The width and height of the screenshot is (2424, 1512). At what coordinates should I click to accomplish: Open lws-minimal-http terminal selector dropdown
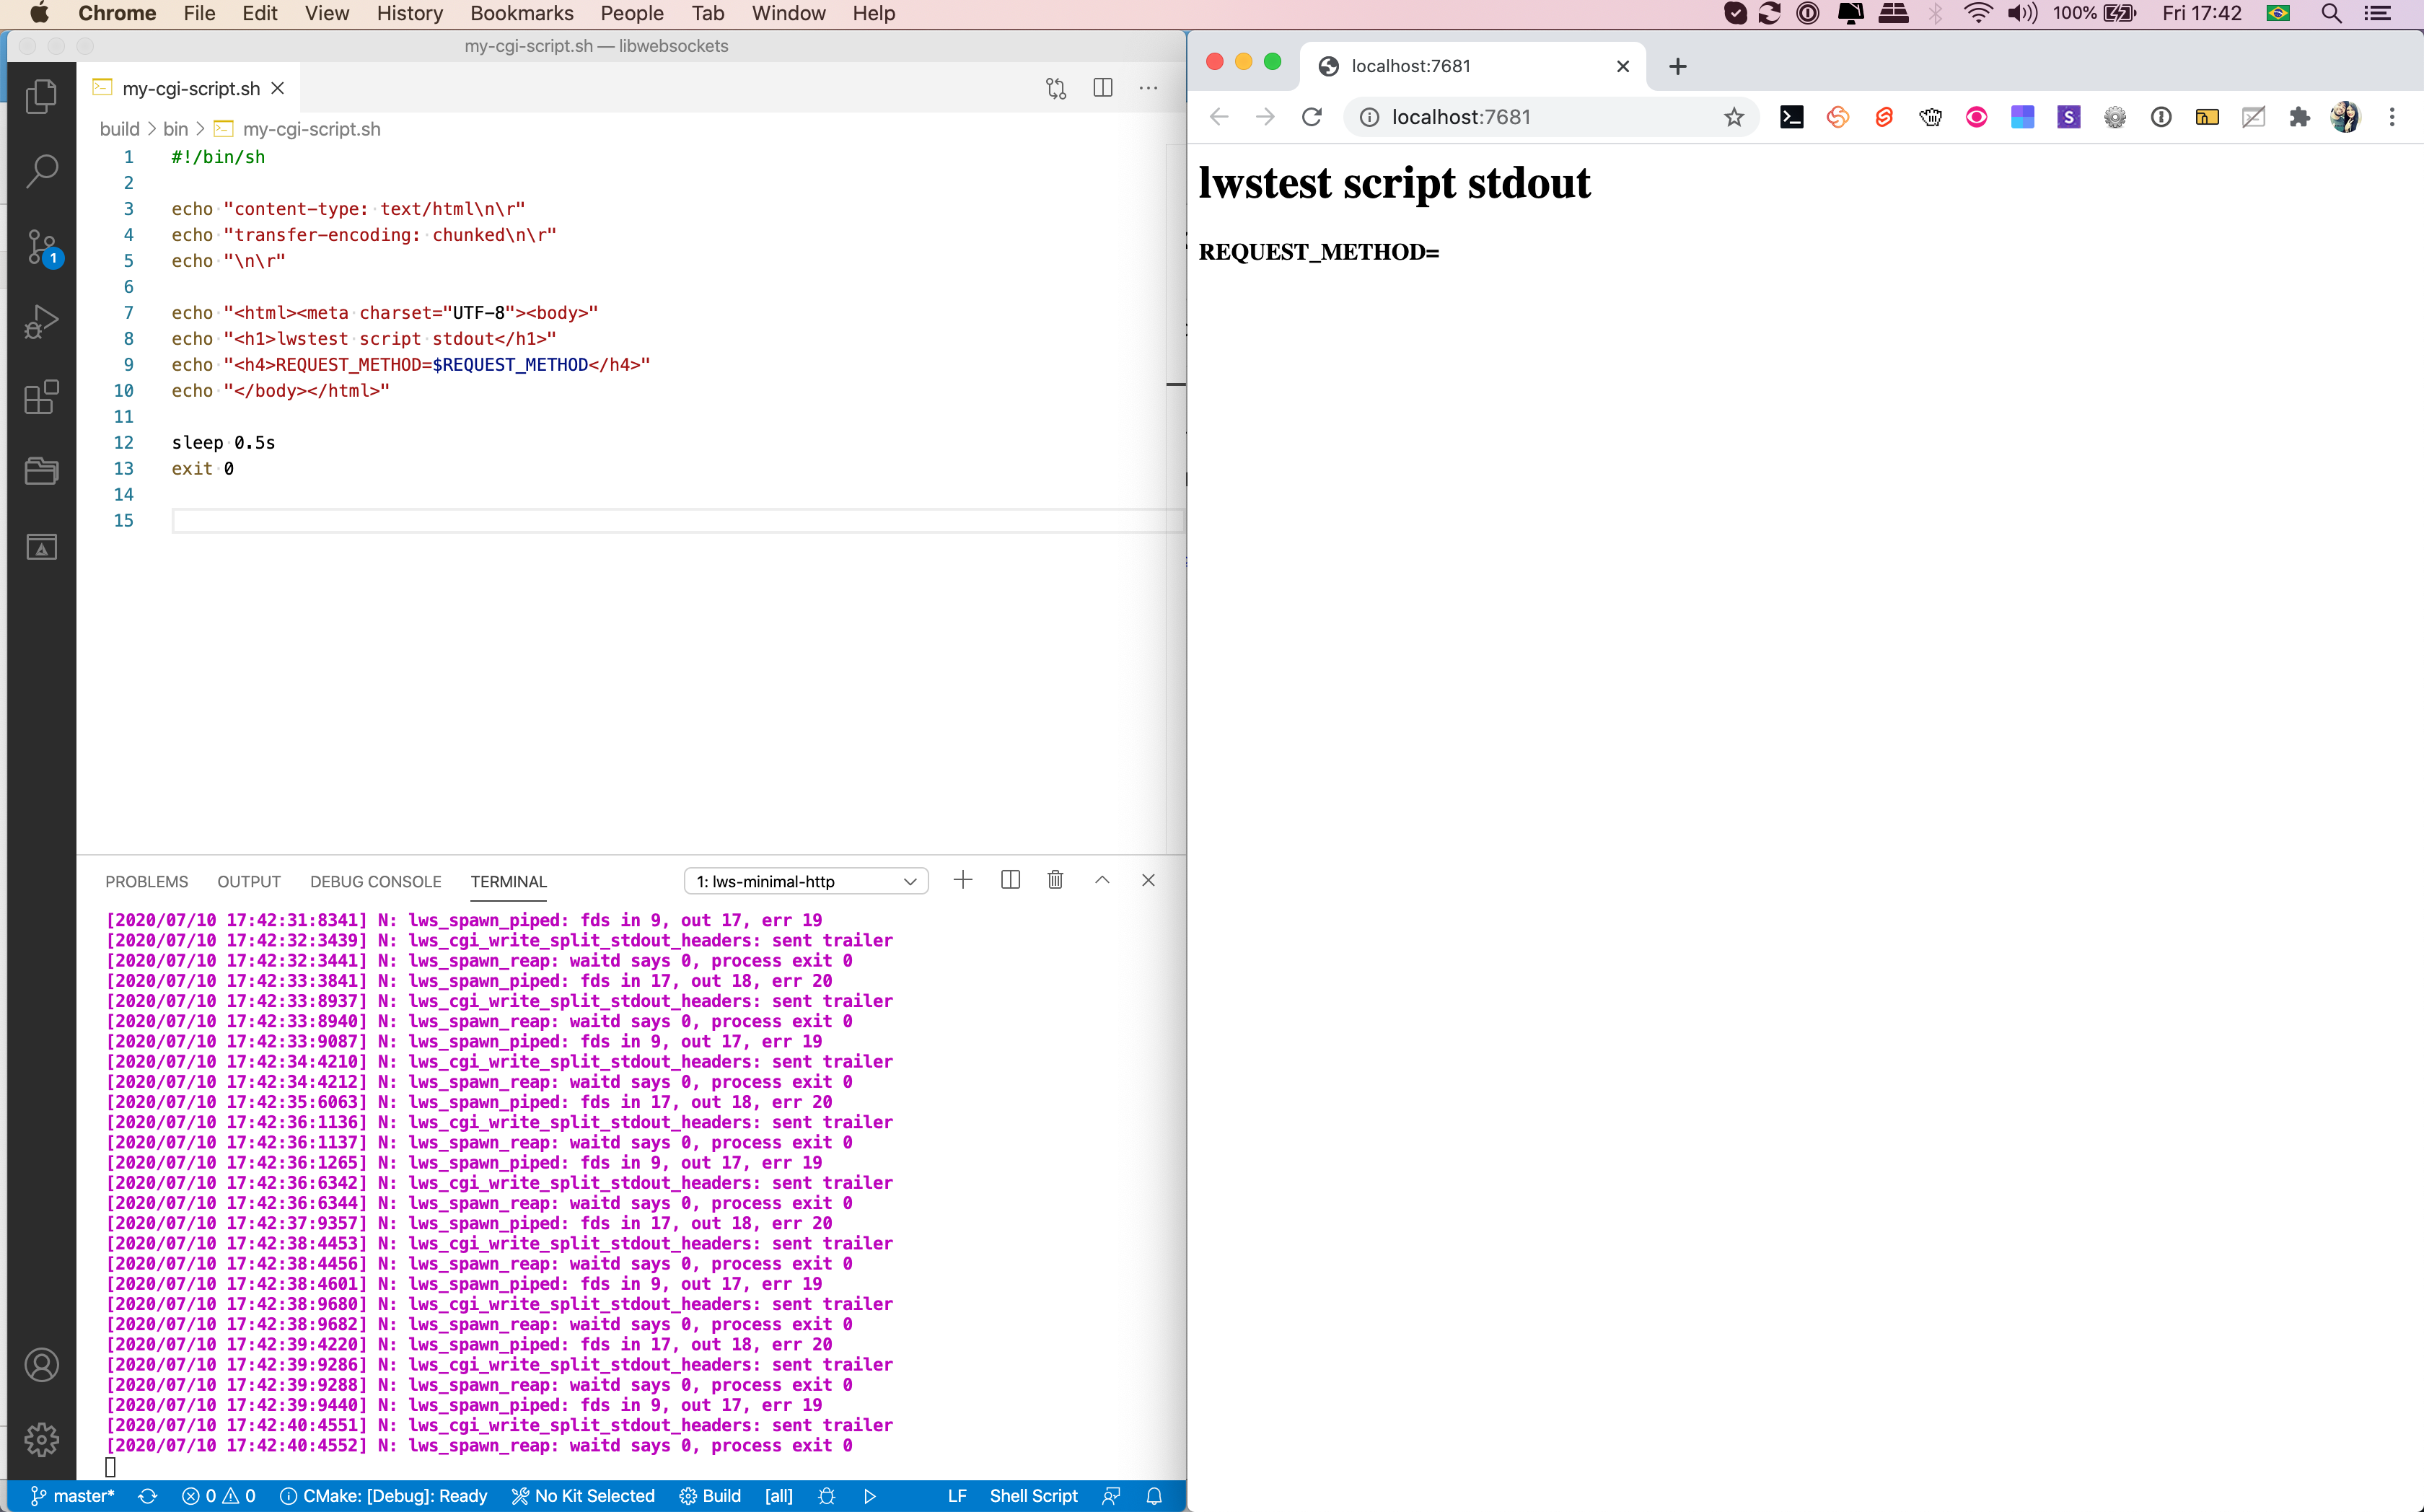click(806, 881)
